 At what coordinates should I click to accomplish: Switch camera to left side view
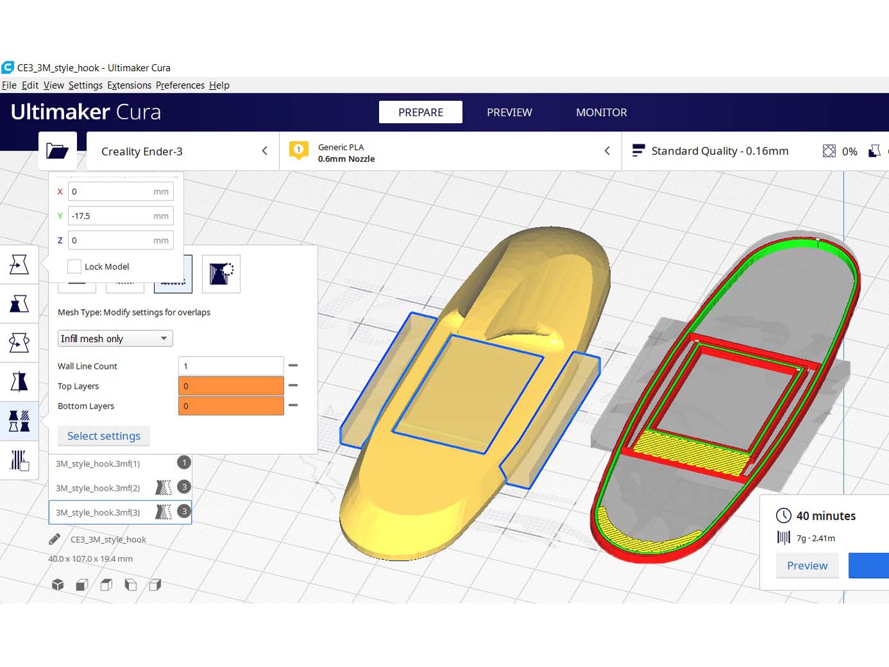[131, 584]
